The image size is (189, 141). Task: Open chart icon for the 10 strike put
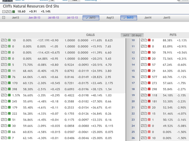142,40
